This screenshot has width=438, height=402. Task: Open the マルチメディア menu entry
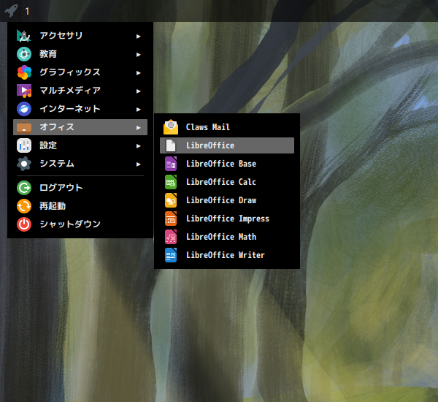(80, 91)
